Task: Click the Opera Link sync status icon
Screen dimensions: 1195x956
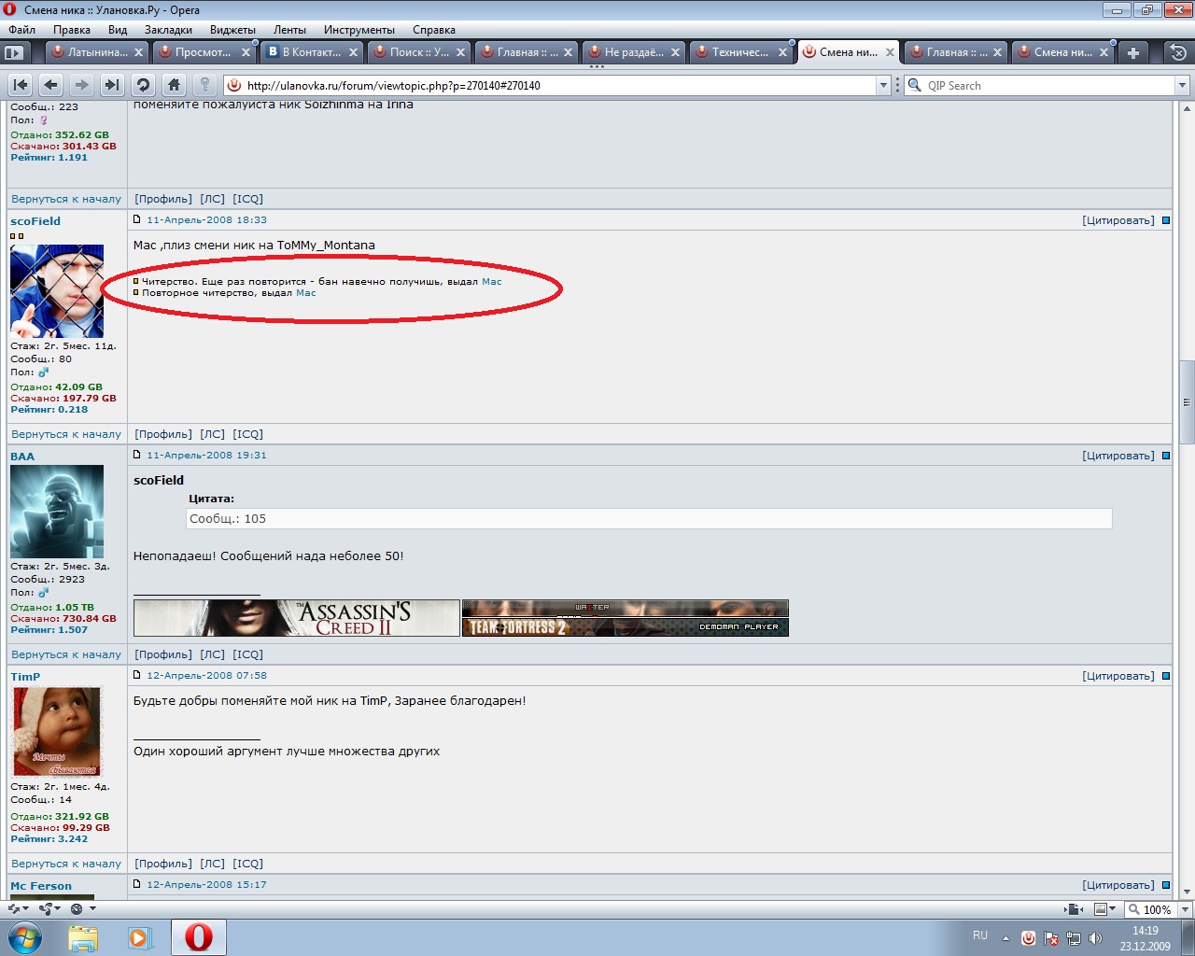Action: pos(18,908)
